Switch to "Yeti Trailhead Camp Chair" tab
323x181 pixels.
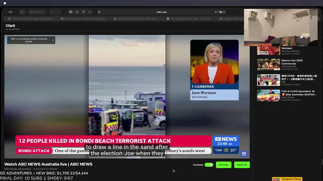tap(190, 19)
